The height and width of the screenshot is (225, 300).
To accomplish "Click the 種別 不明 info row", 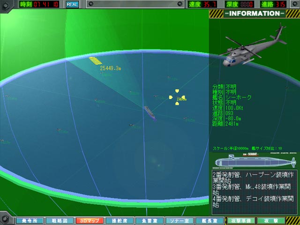I will [x=224, y=92].
